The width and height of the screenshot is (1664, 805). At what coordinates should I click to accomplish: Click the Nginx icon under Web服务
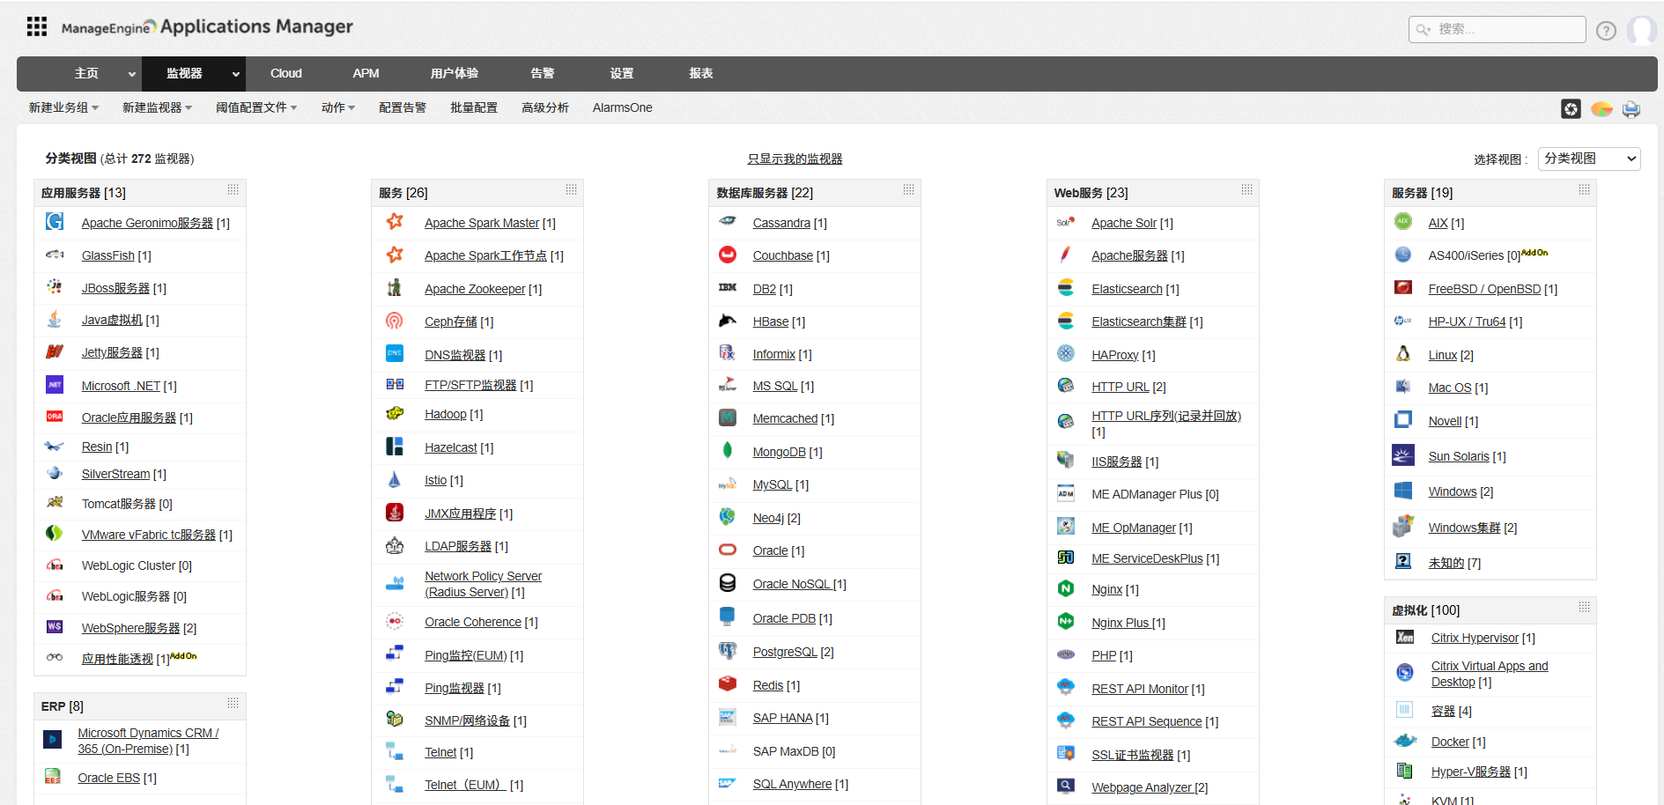click(1065, 588)
